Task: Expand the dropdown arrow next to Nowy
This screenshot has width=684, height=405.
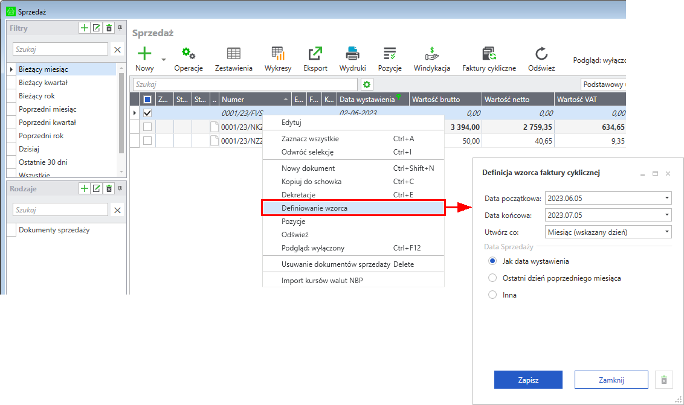Action: 163,59
